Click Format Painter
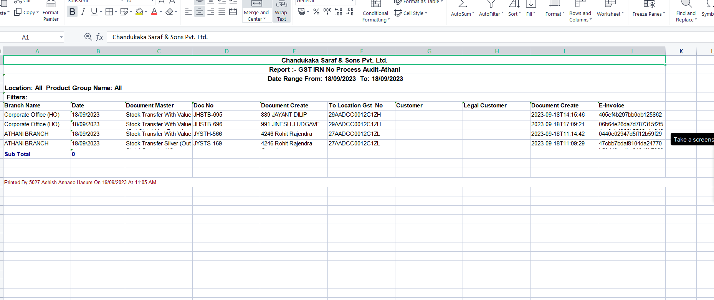The width and height of the screenshot is (714, 300). pos(51,11)
